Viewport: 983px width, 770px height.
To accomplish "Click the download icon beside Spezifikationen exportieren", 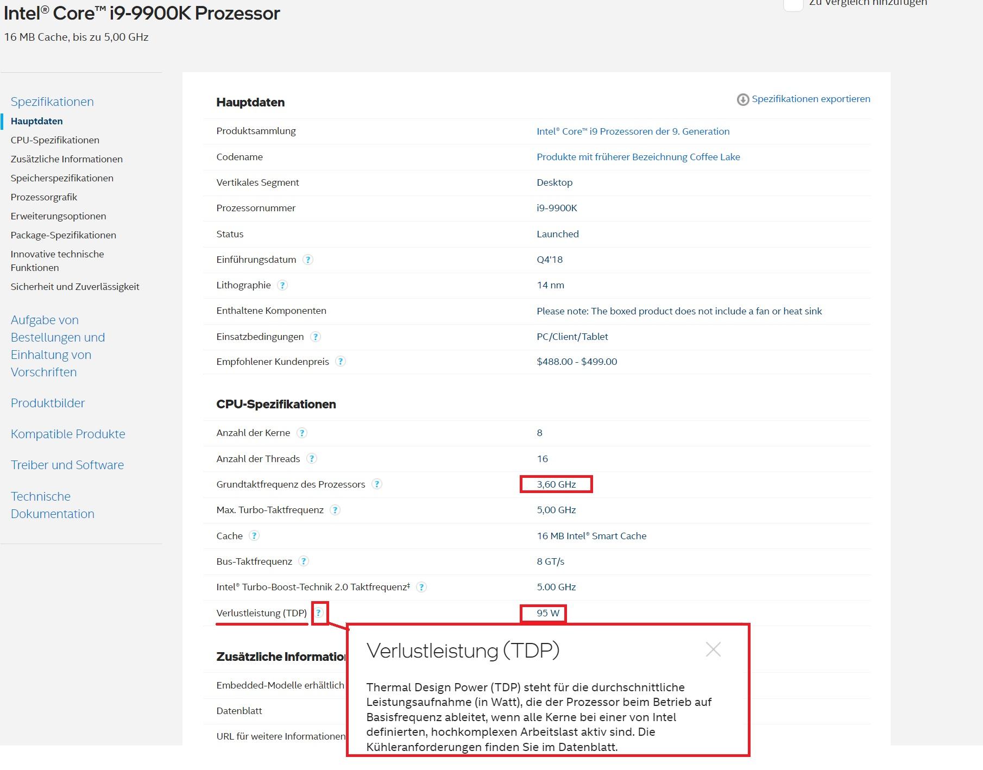I will (x=742, y=99).
